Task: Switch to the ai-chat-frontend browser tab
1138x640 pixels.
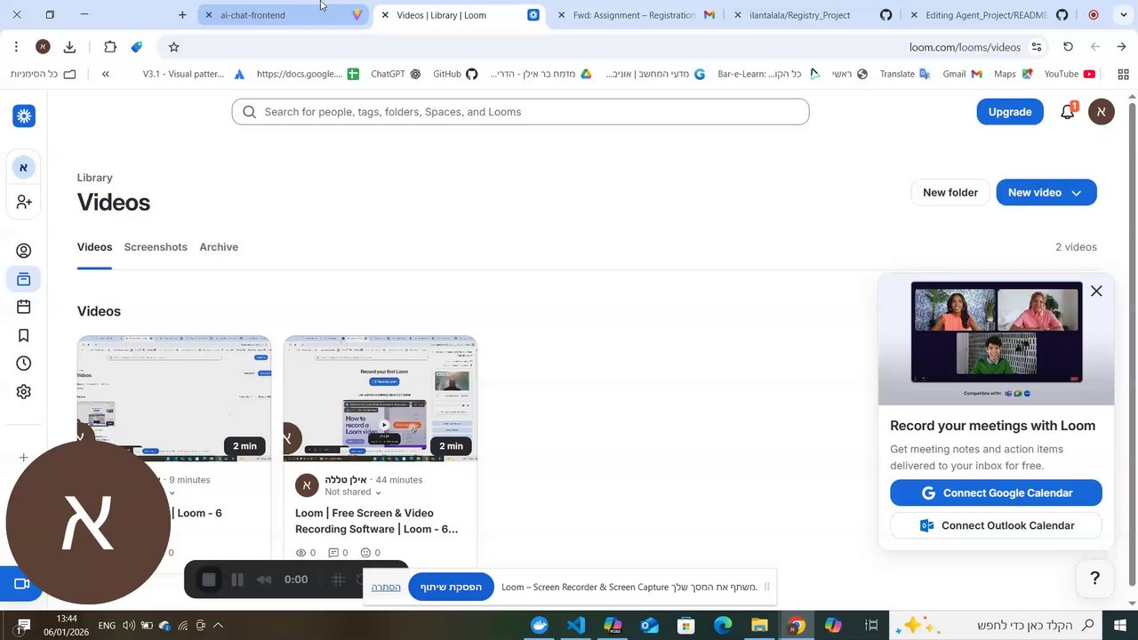Action: (x=284, y=15)
